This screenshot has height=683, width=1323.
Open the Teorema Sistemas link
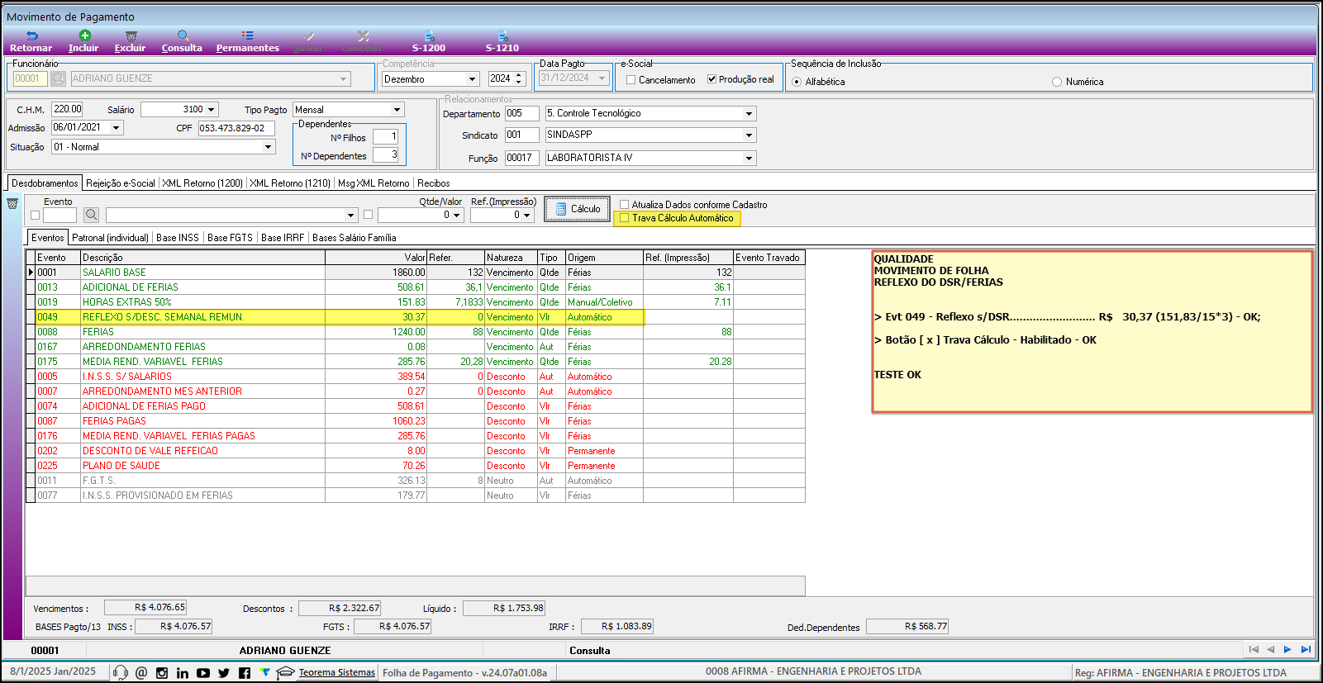337,672
